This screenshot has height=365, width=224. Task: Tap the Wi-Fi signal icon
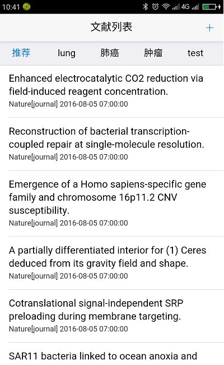pos(166,7)
